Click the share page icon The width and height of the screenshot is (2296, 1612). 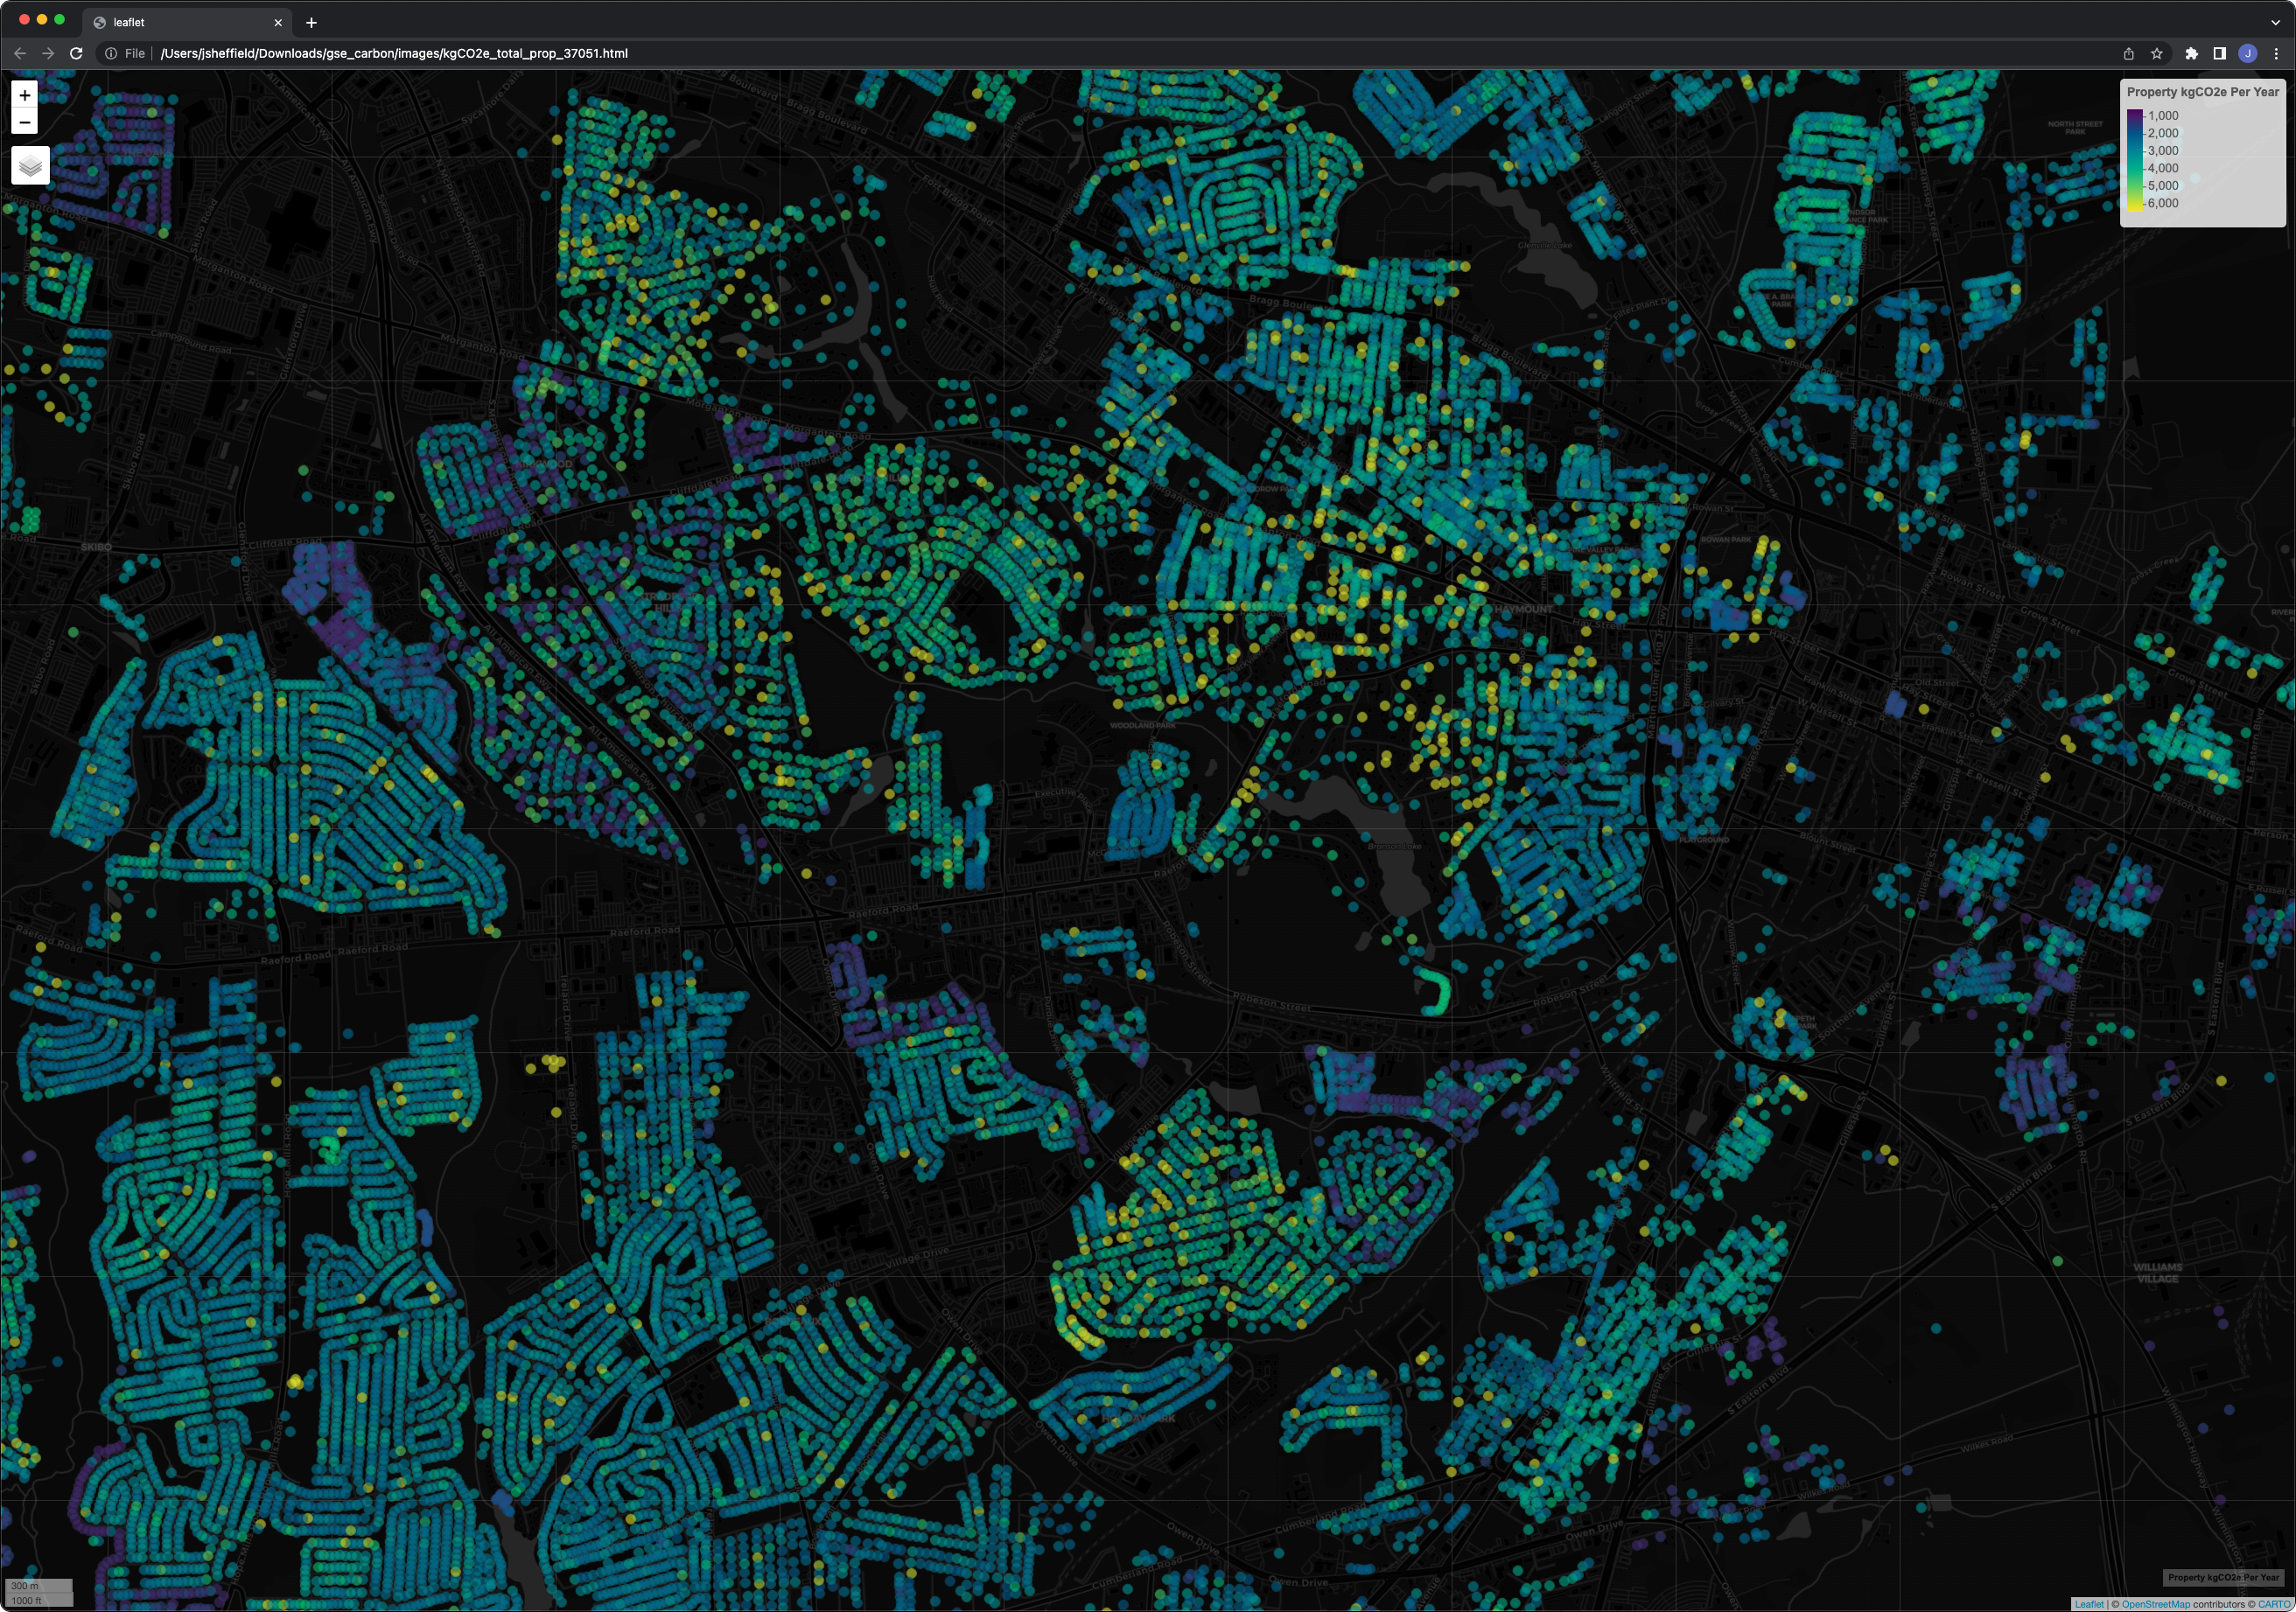coord(2128,54)
